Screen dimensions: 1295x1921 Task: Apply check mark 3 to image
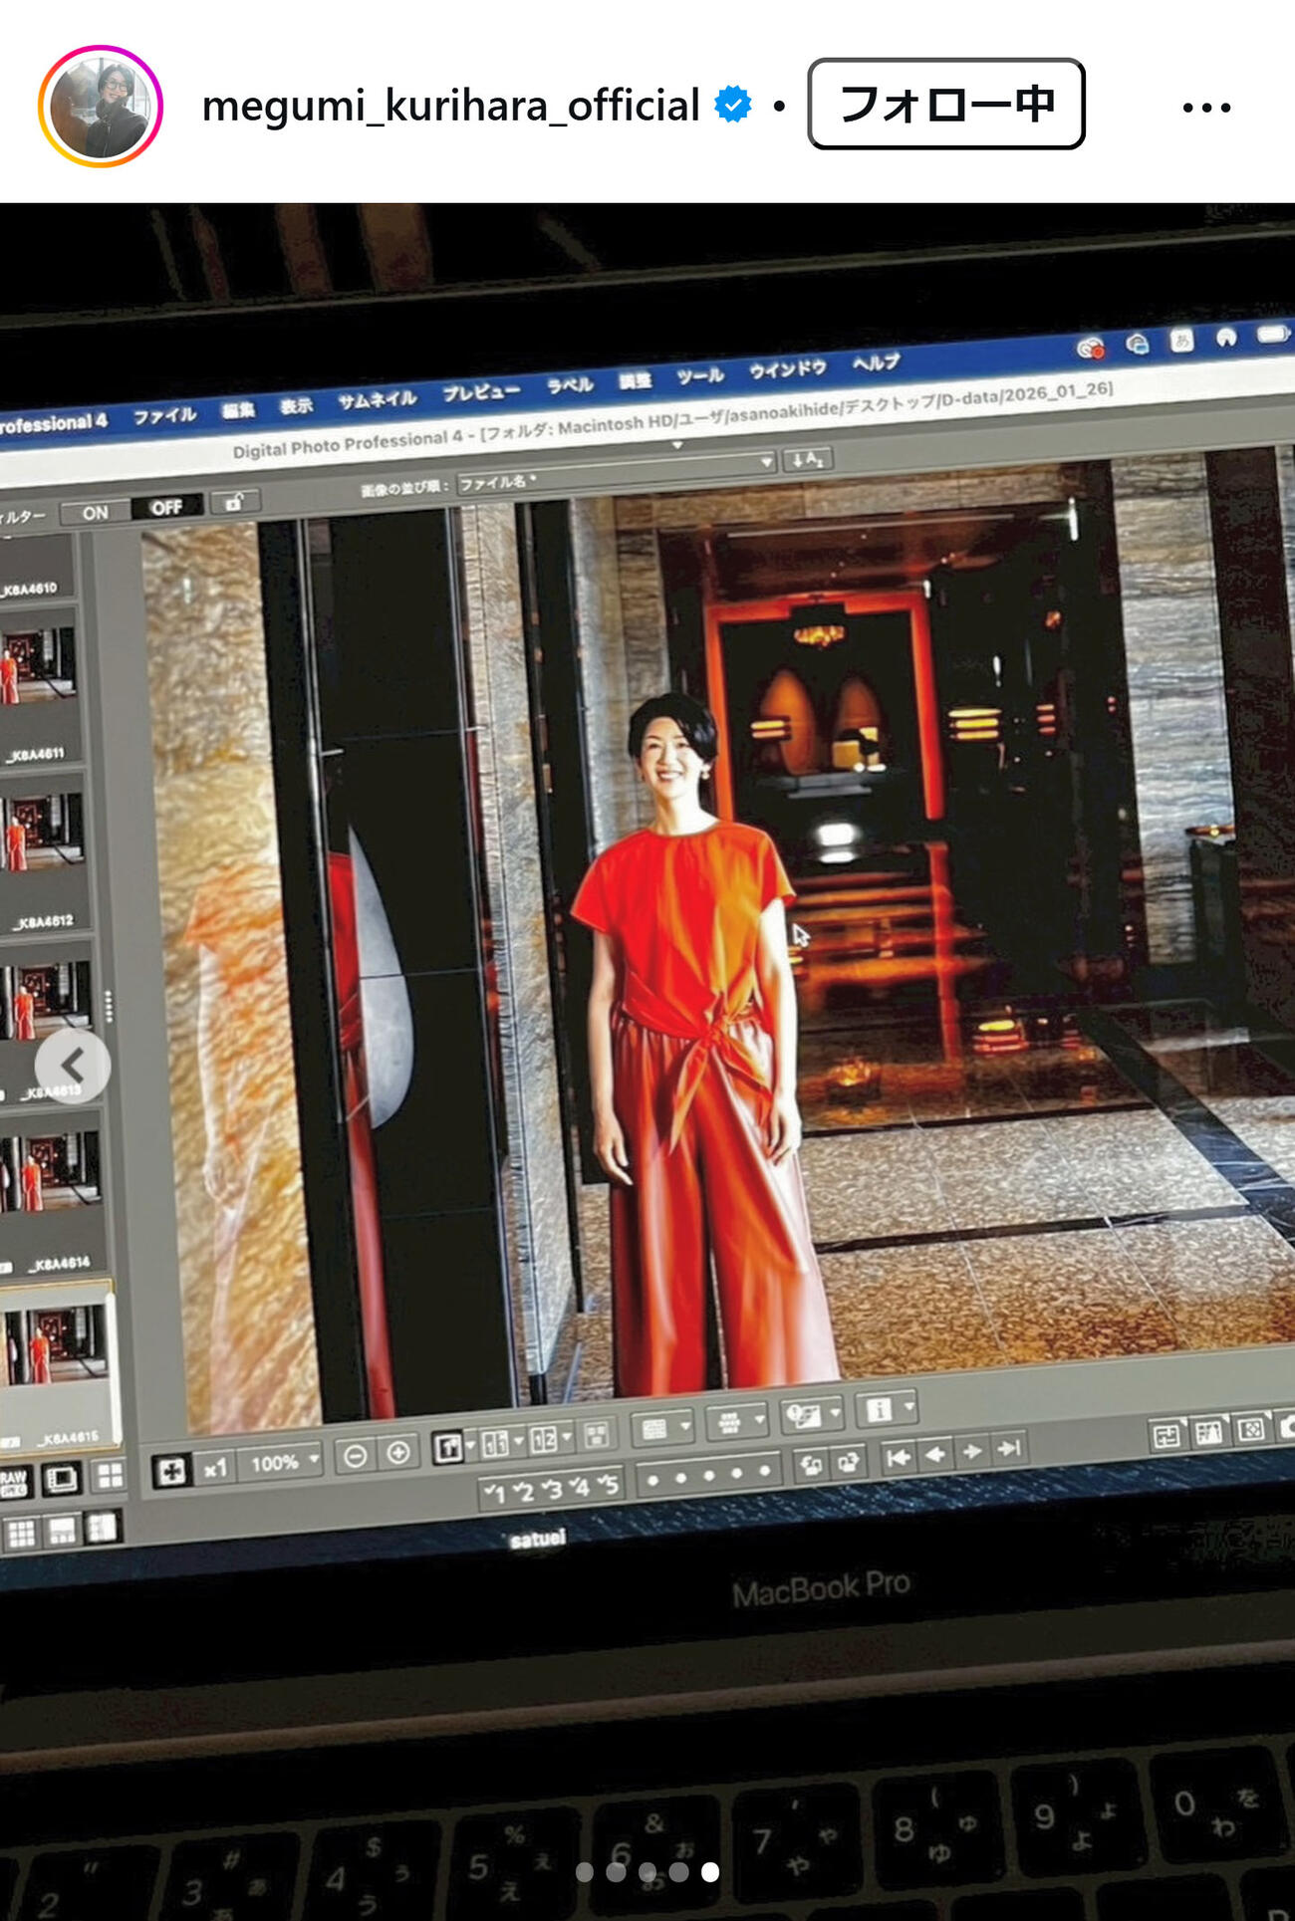(551, 1488)
